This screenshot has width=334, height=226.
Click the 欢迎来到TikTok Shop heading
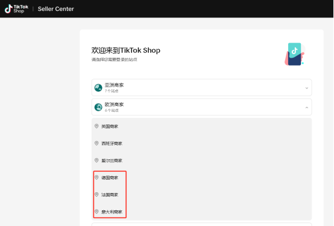pyautogui.click(x=125, y=50)
